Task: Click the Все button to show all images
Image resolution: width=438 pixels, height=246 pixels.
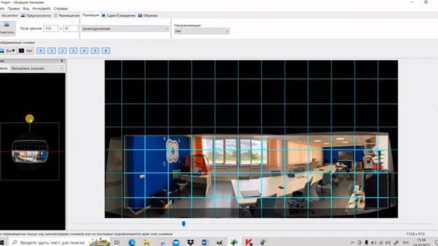Action: [x=8, y=51]
